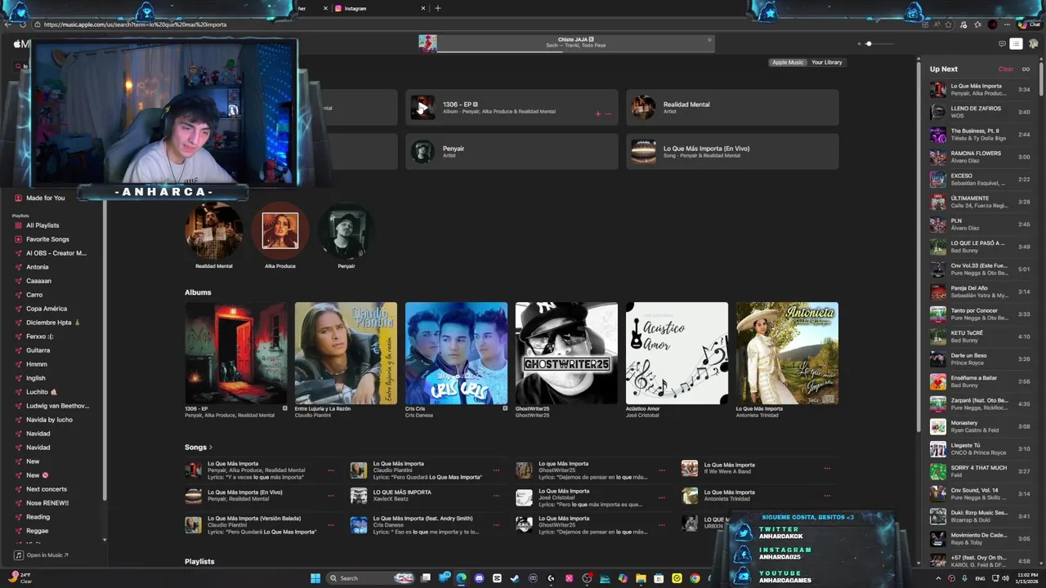Open the browser settings and more menu
Viewport: 1046px width, 588px height.
click(1007, 24)
